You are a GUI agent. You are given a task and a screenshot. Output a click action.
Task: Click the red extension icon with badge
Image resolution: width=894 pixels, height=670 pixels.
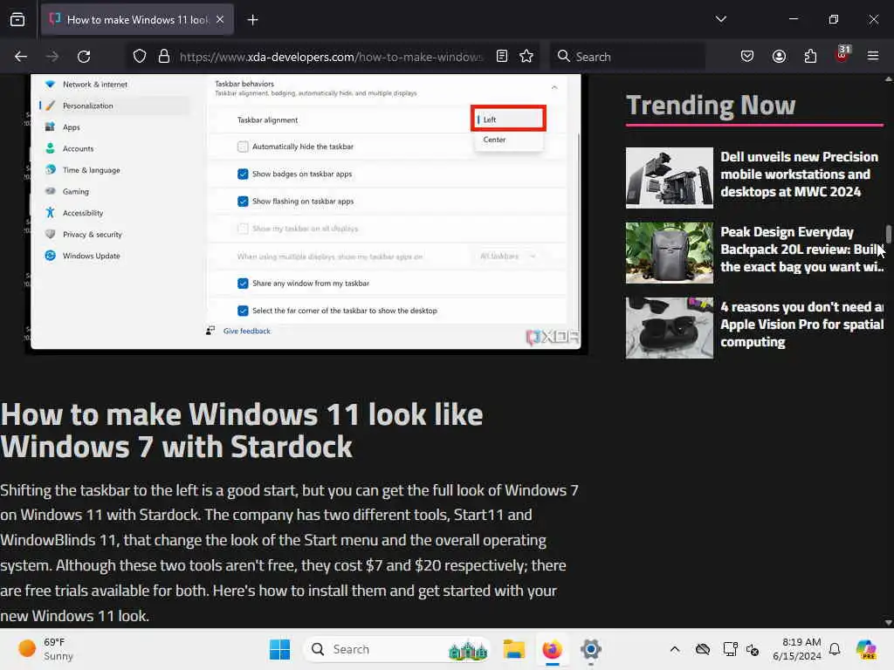[x=842, y=55]
